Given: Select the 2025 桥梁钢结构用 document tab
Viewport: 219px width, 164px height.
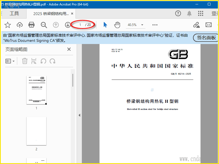Looking at the screenshot, I should tap(51, 13).
